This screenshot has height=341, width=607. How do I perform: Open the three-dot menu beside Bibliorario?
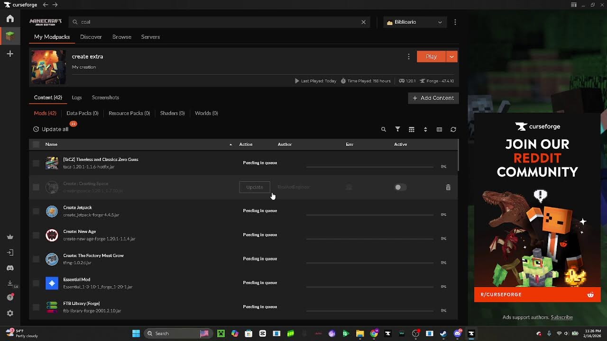[x=455, y=22]
